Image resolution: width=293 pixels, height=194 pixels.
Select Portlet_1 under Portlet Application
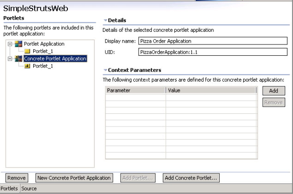[x=43, y=51]
